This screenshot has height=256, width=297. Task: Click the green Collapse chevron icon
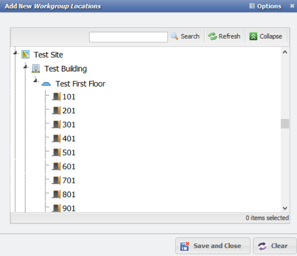[253, 37]
